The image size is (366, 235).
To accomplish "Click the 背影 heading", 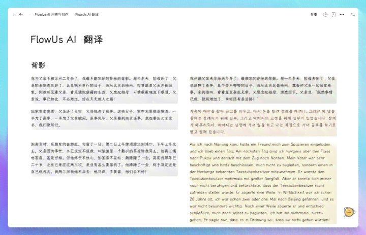I will click(x=38, y=65).
